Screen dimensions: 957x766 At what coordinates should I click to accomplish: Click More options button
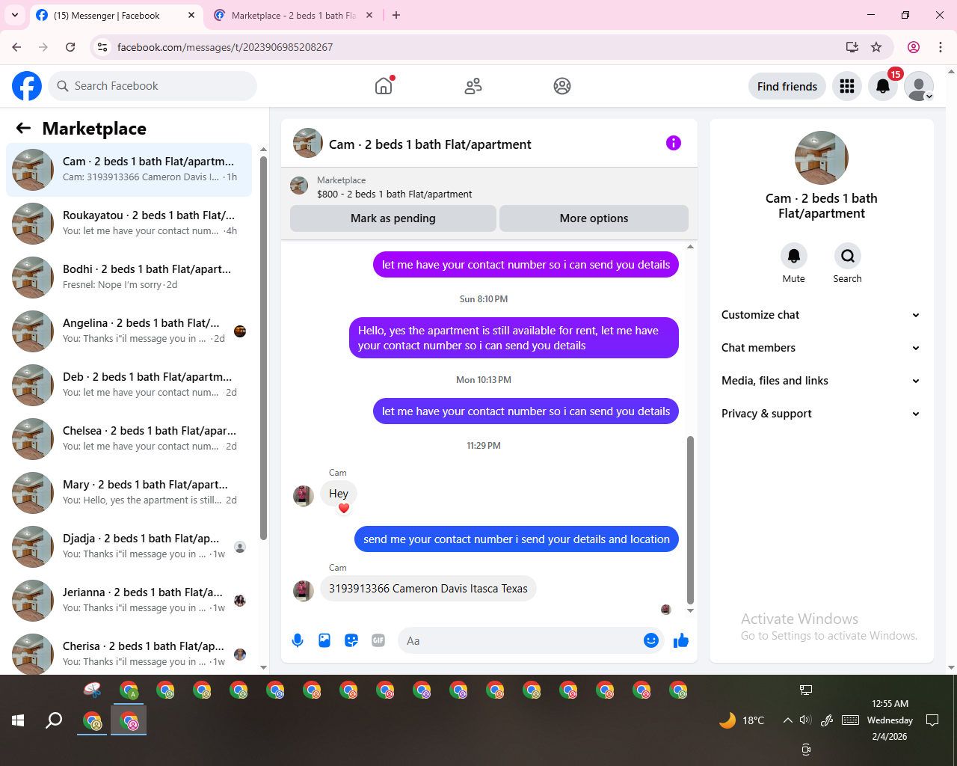[x=594, y=218]
